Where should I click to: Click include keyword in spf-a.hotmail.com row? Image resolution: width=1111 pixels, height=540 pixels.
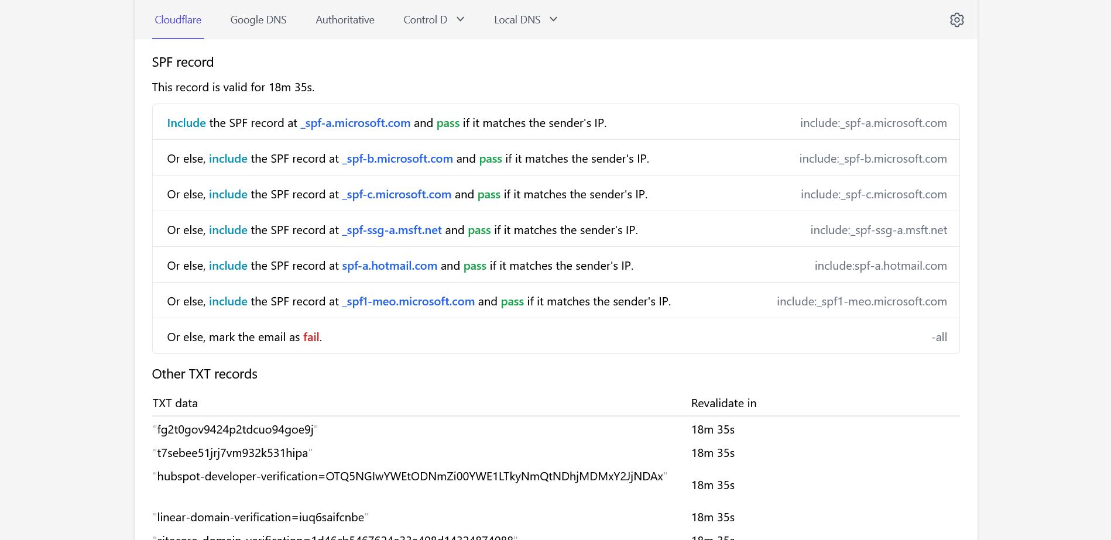pos(228,266)
